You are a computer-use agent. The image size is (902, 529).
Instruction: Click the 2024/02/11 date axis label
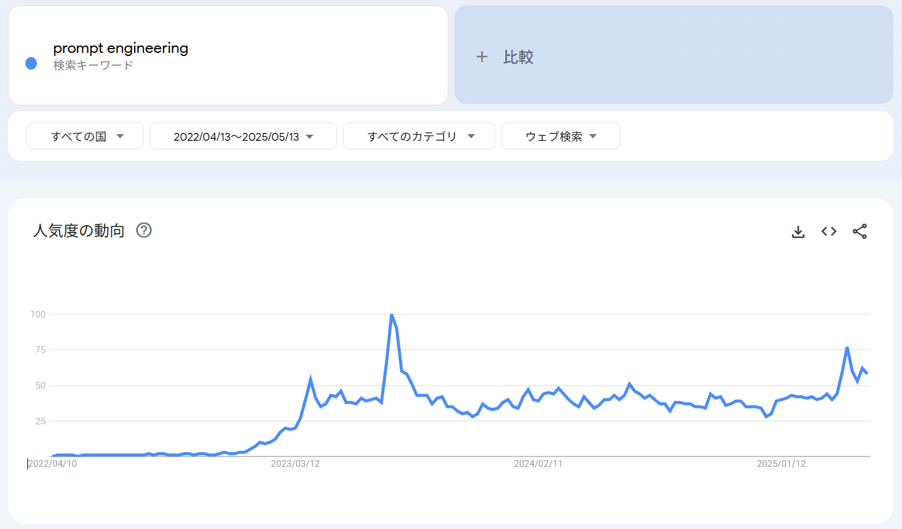tap(538, 464)
